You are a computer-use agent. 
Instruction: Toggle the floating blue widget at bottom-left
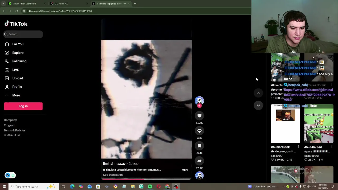(x=10, y=175)
